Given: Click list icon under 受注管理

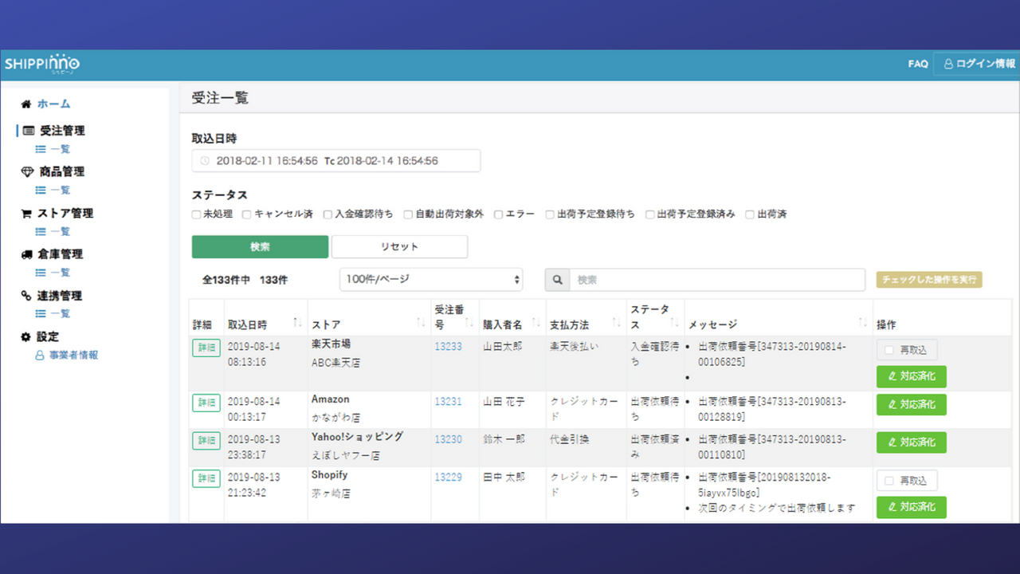Looking at the screenshot, I should 40,149.
